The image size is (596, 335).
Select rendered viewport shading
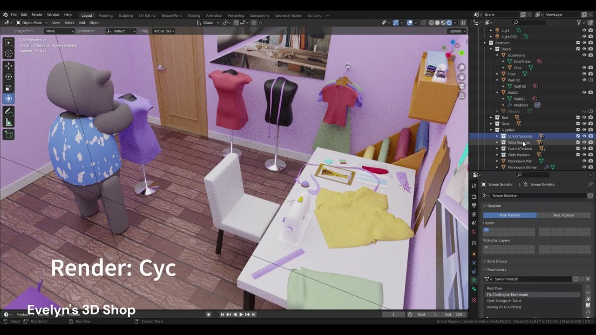pos(449,23)
